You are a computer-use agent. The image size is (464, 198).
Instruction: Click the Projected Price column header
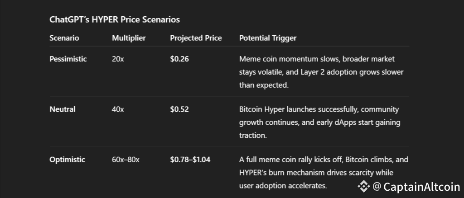tap(196, 38)
